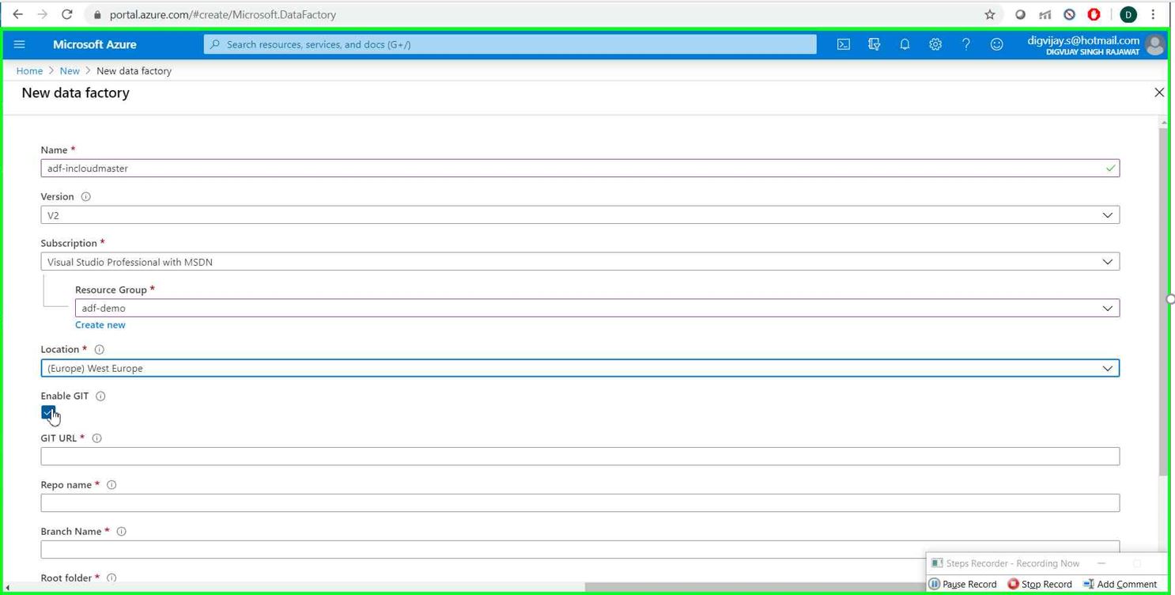Click the digvijay.s@hotmail.com account text
The width and height of the screenshot is (1175, 595).
[1083, 40]
